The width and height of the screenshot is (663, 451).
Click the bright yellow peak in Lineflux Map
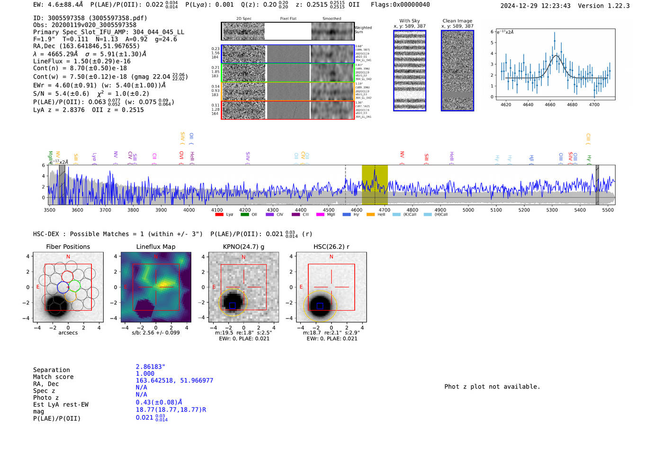pos(165,284)
